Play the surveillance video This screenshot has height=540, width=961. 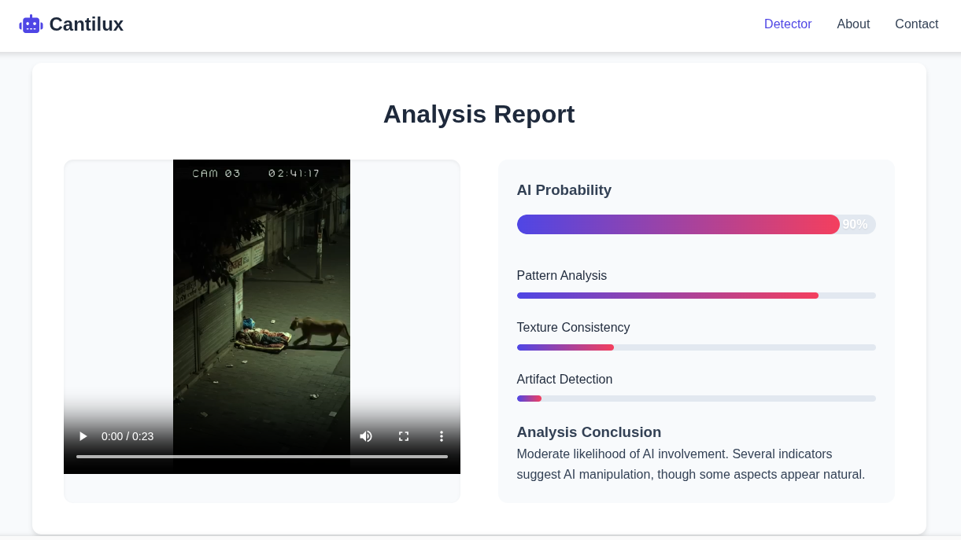[x=83, y=436]
